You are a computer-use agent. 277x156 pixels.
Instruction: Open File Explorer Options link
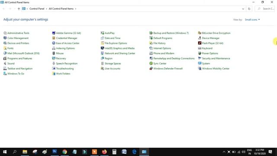pos(116,43)
